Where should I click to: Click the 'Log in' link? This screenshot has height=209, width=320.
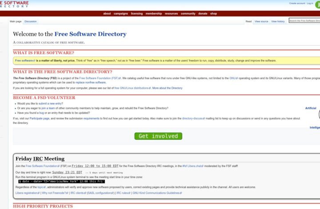click(310, 3)
